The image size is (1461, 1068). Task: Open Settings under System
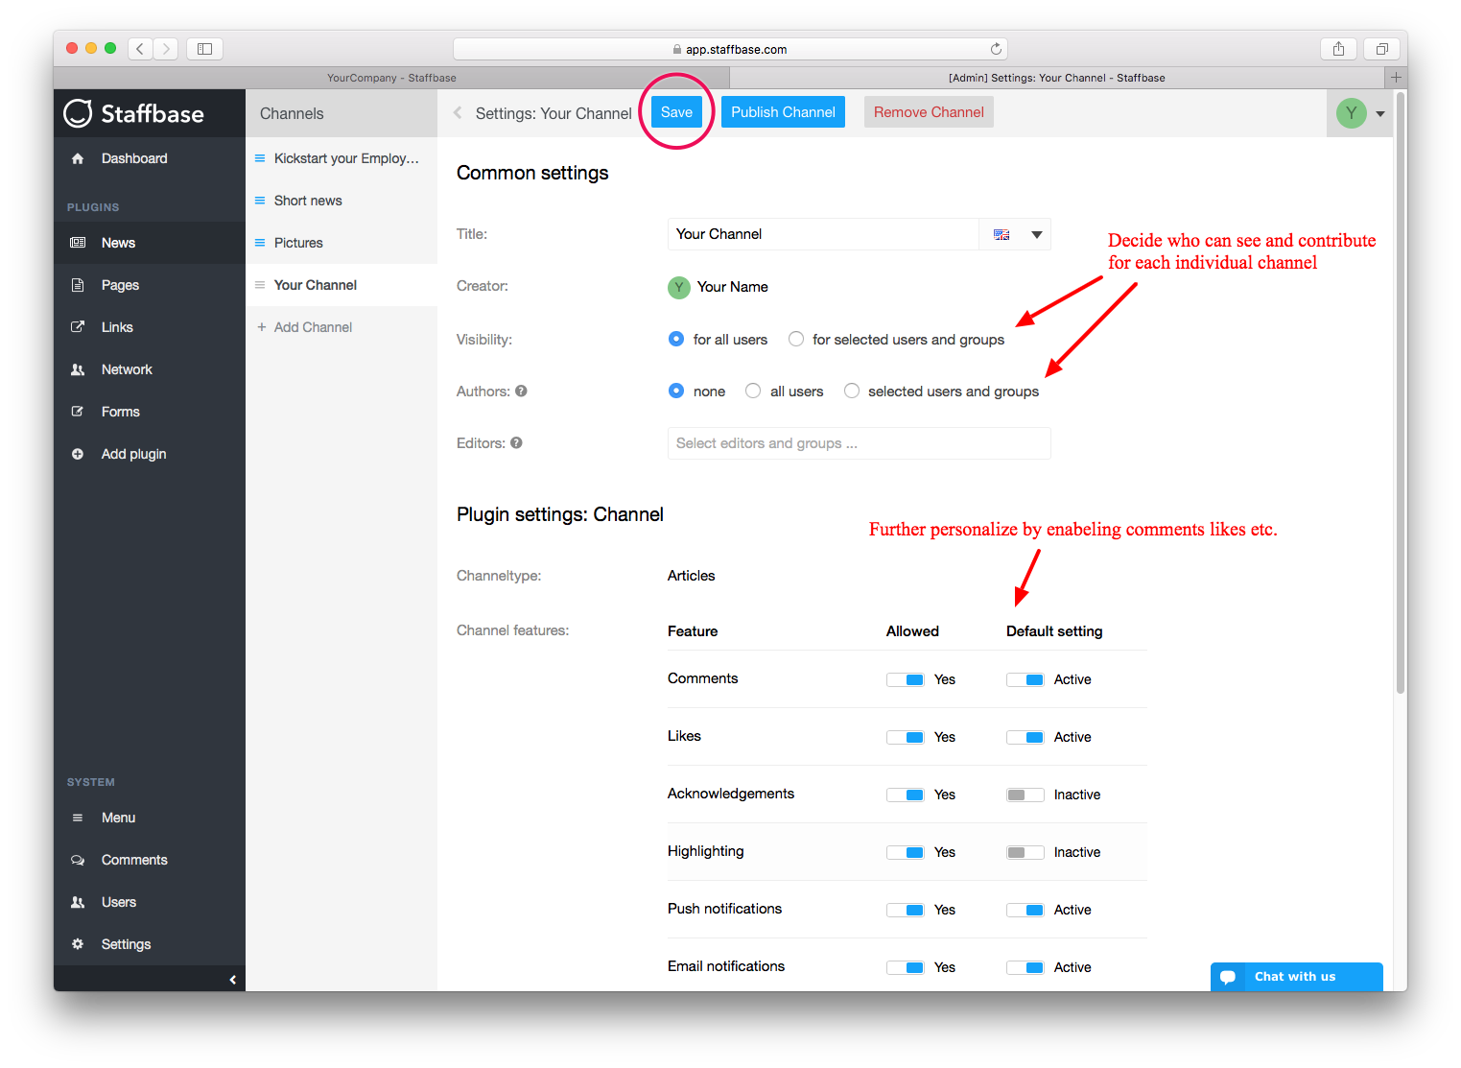[x=125, y=943]
